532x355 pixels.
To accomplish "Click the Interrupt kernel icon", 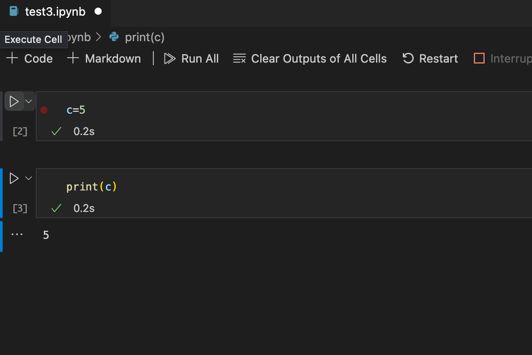I will click(478, 58).
